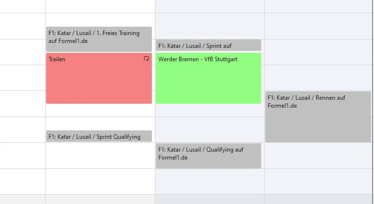Click the "Formel1.de" text in the Rennen event
374x204 pixels.
(282, 106)
